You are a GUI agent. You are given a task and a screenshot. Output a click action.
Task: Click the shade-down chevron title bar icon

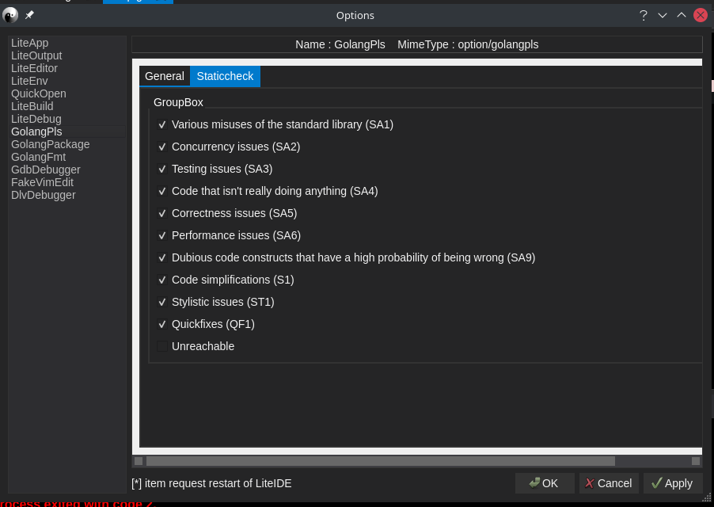662,16
